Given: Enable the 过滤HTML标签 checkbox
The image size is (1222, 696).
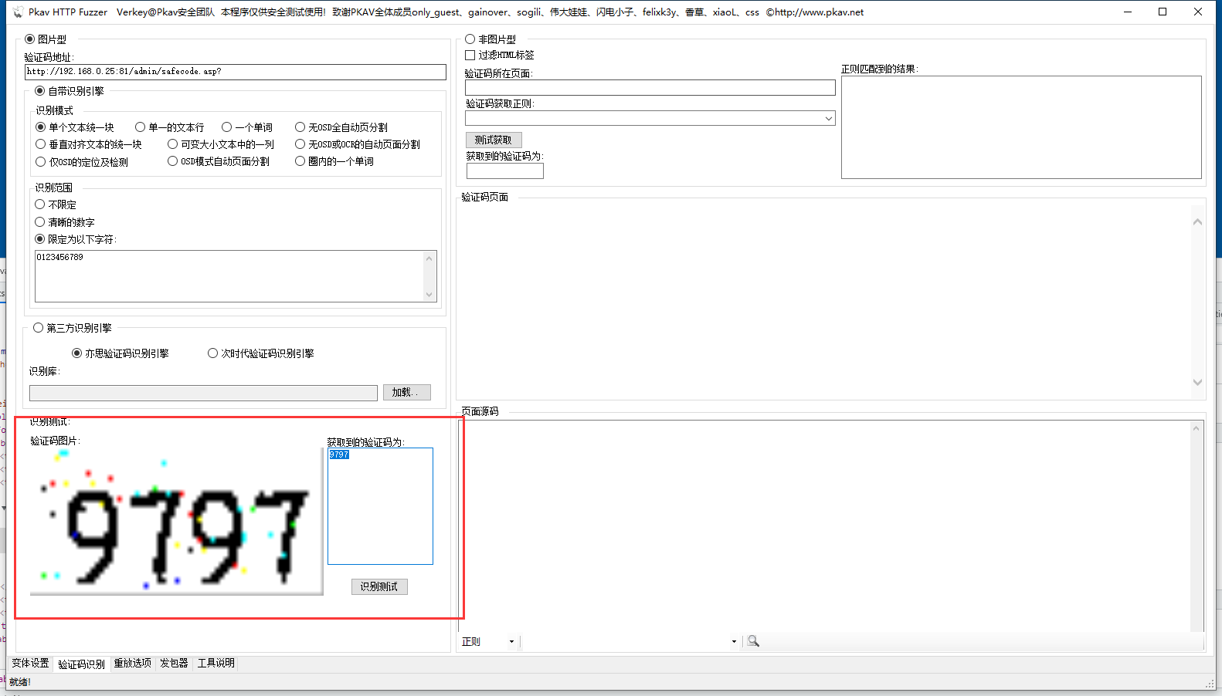Looking at the screenshot, I should 470,56.
